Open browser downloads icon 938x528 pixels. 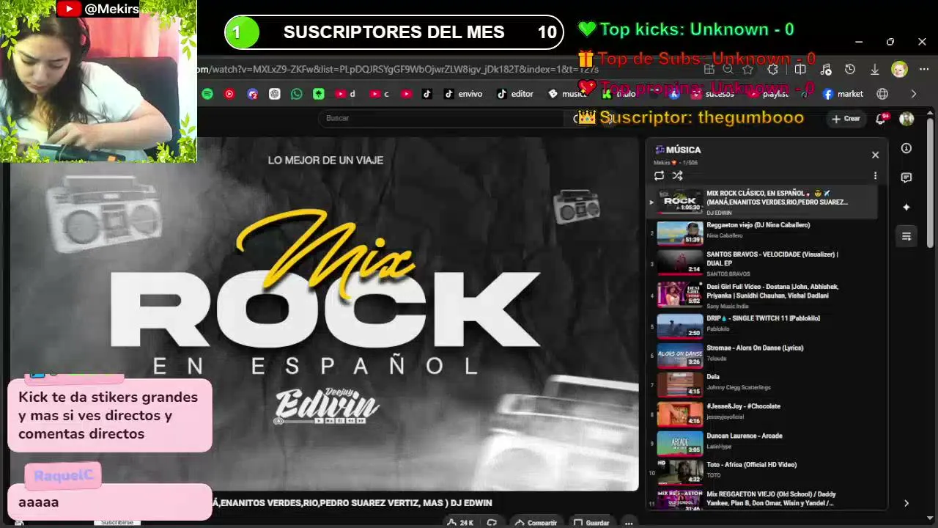pyautogui.click(x=875, y=70)
